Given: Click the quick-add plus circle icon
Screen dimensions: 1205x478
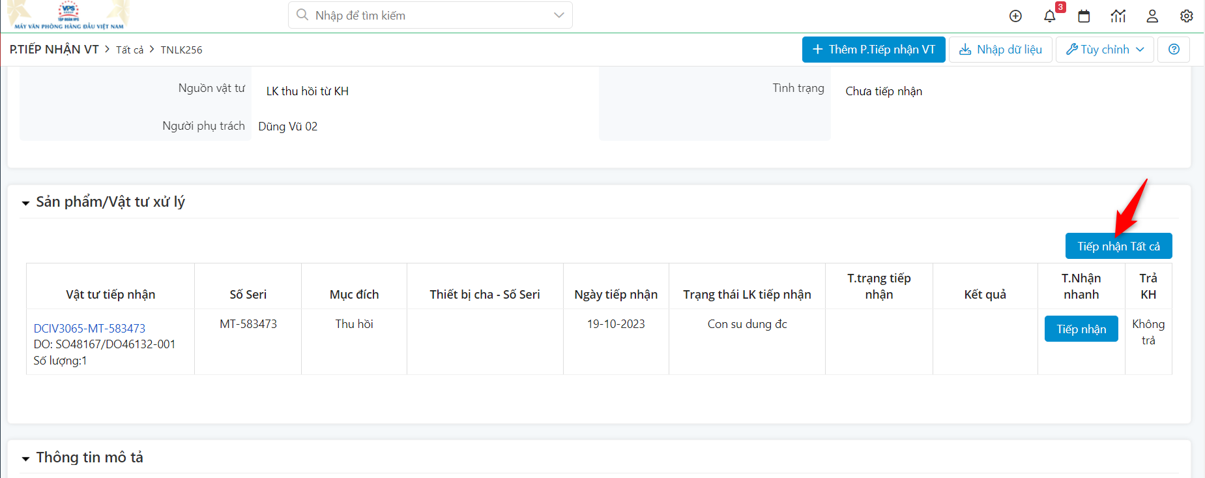Looking at the screenshot, I should click(x=1015, y=16).
